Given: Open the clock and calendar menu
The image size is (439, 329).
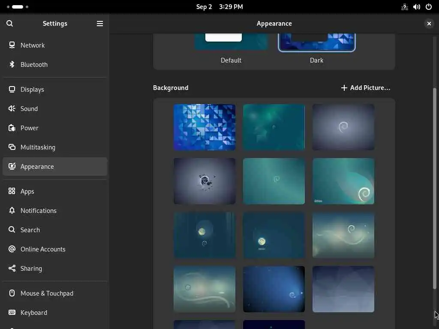Looking at the screenshot, I should 219,7.
